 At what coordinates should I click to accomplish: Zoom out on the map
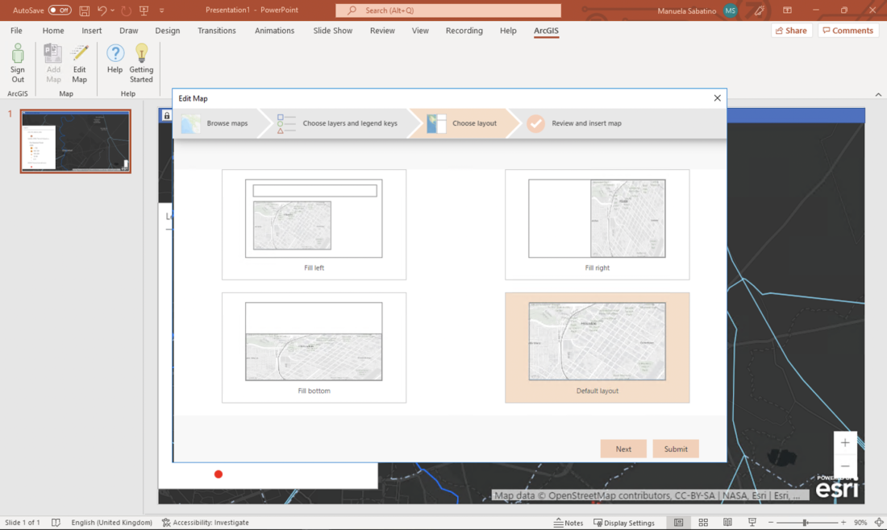(x=845, y=466)
